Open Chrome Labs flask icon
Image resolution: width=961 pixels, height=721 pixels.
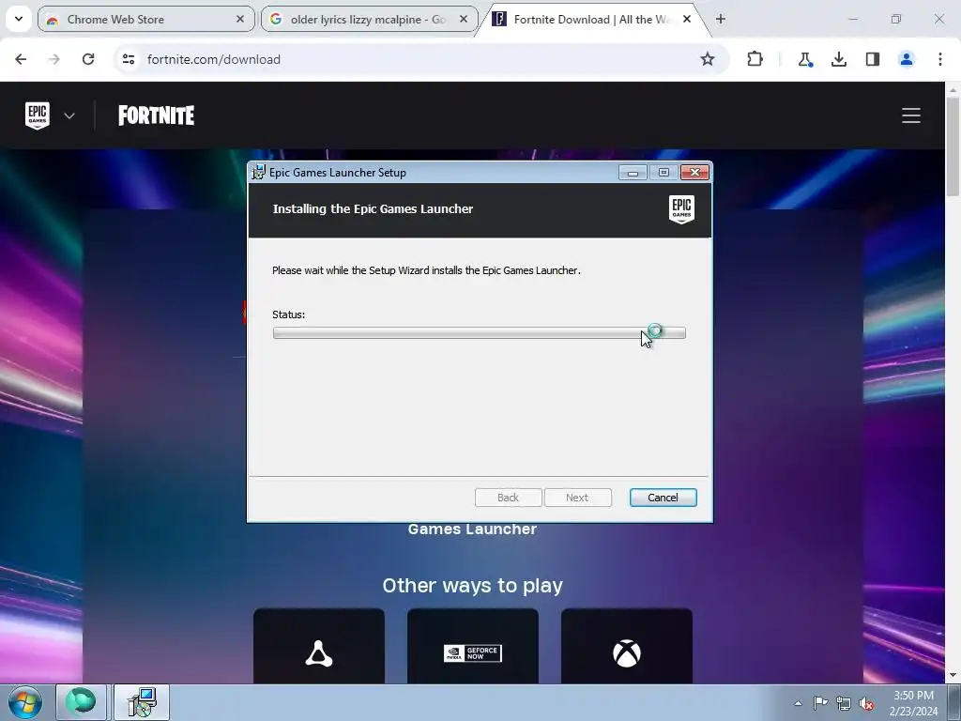804,59
